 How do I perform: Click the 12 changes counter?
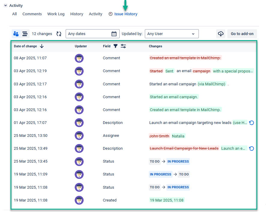coord(42,34)
